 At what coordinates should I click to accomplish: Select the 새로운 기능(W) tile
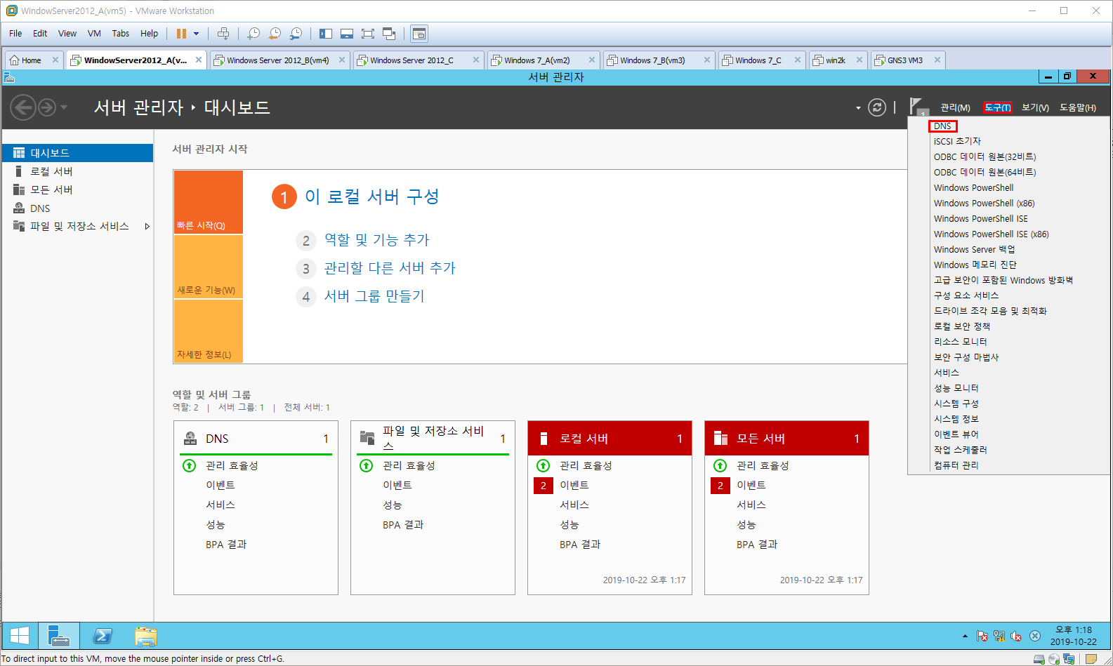[209, 267]
